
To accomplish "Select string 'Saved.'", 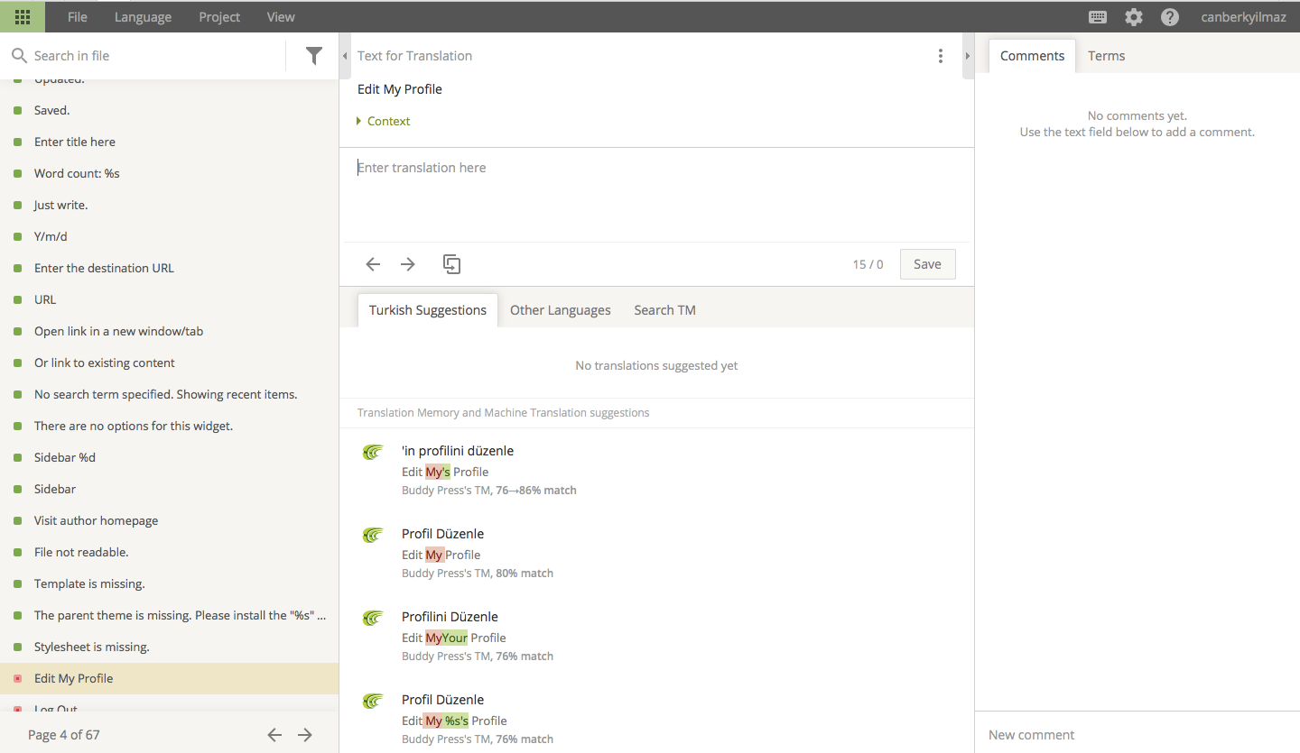I will [169, 110].
